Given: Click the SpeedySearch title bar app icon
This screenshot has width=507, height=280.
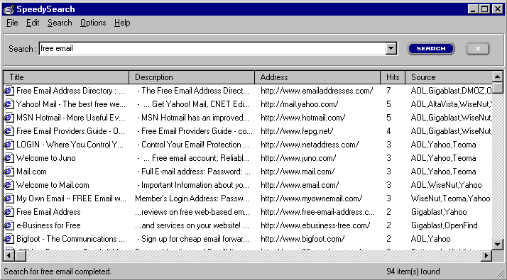Looking at the screenshot, I should (x=9, y=9).
